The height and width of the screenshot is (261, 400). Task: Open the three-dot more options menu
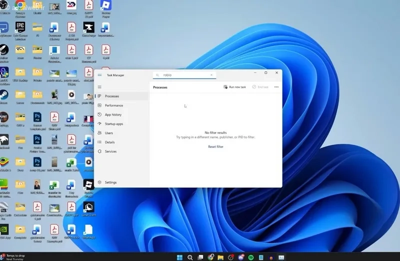276,87
